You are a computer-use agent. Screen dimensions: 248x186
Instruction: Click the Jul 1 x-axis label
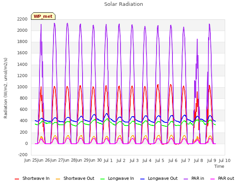point(108,160)
